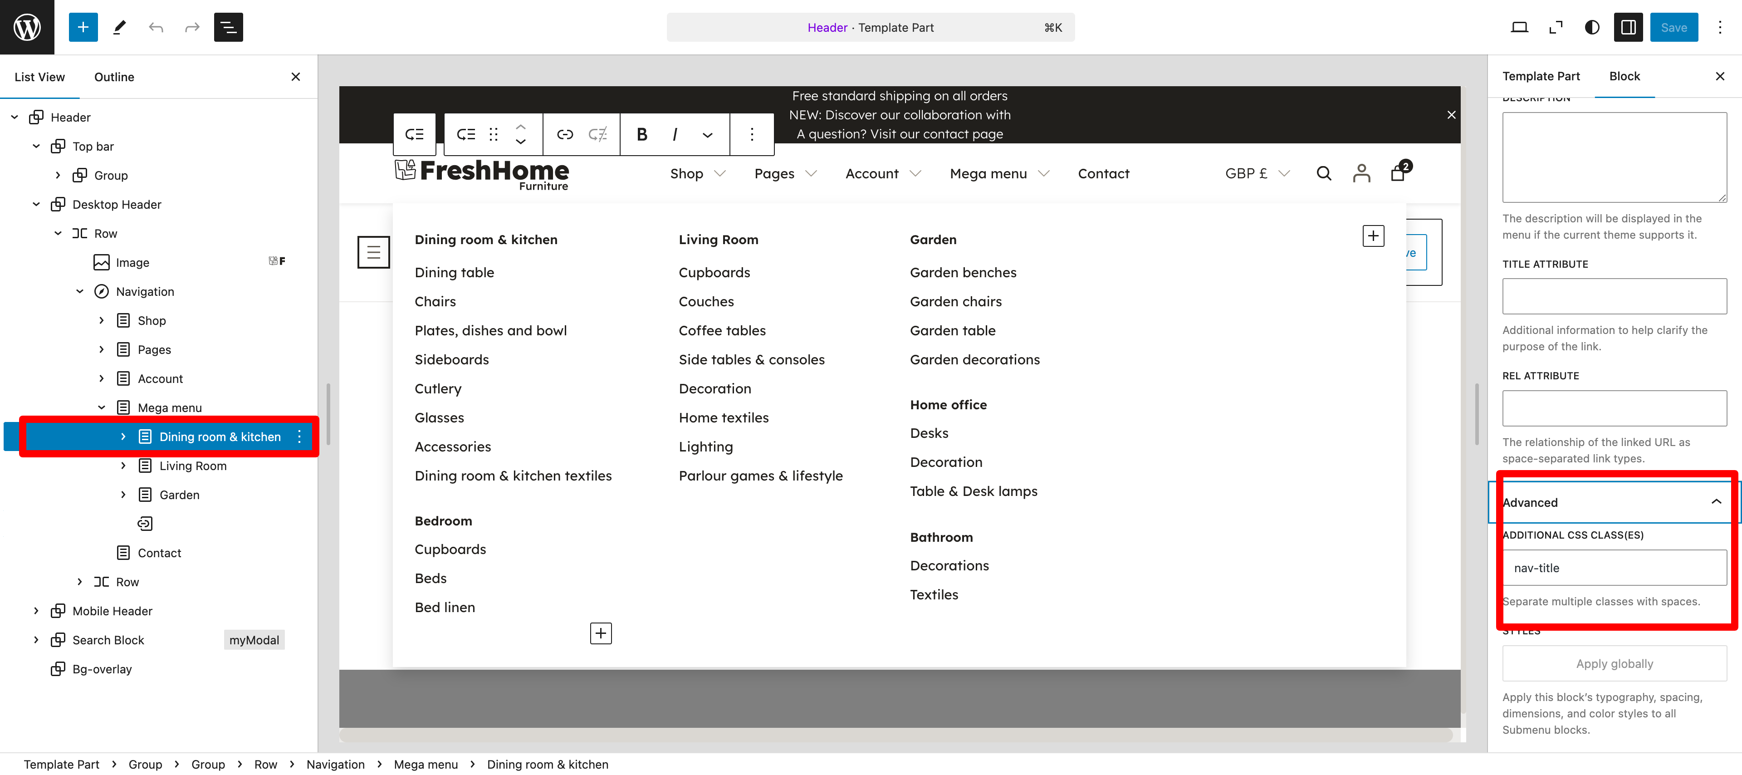Toggle the List View document overview
1742x775 pixels.
[x=229, y=27]
